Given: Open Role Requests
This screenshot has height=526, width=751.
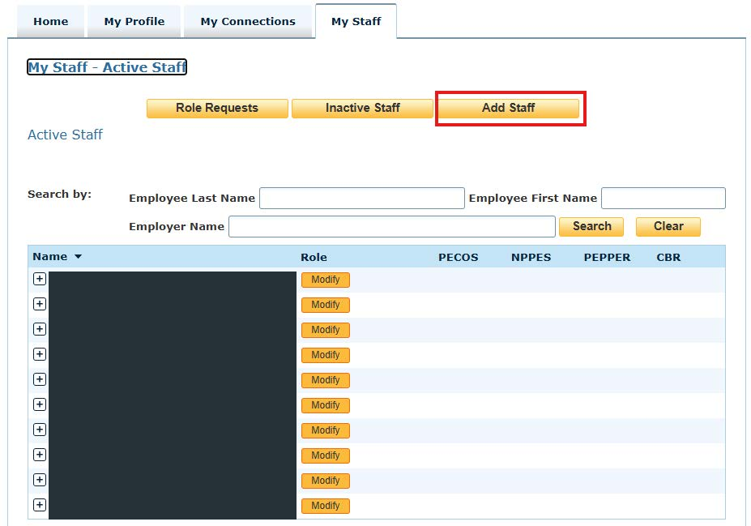Looking at the screenshot, I should click(217, 109).
